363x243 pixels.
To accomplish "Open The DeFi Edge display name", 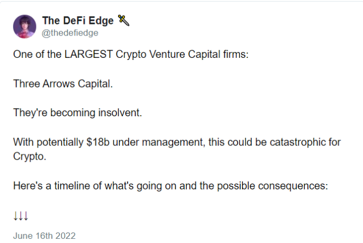I will (78, 21).
